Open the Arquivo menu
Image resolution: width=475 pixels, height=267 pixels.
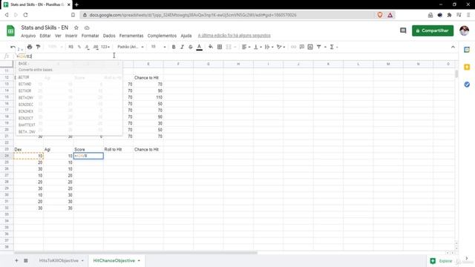(28, 36)
